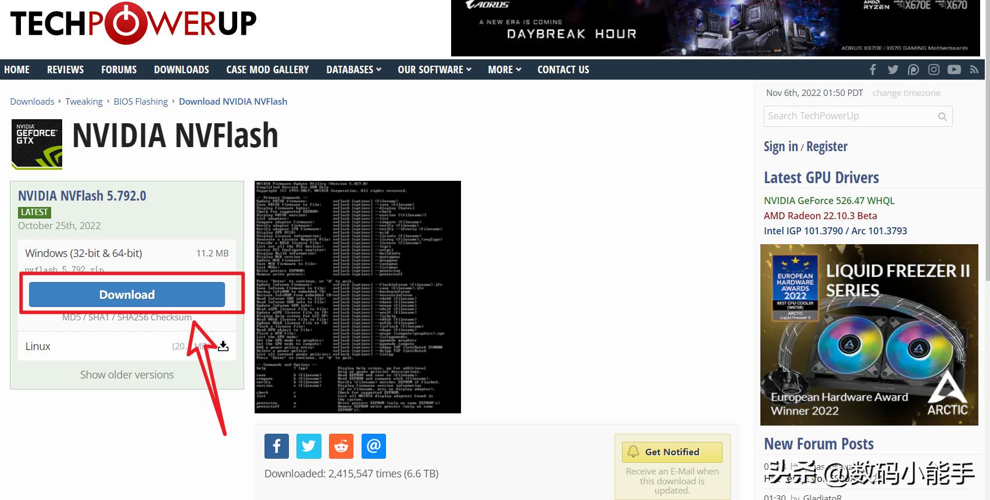Open TechPowerUp Pinterest-style icon in header
This screenshot has height=500, width=990.
(913, 70)
